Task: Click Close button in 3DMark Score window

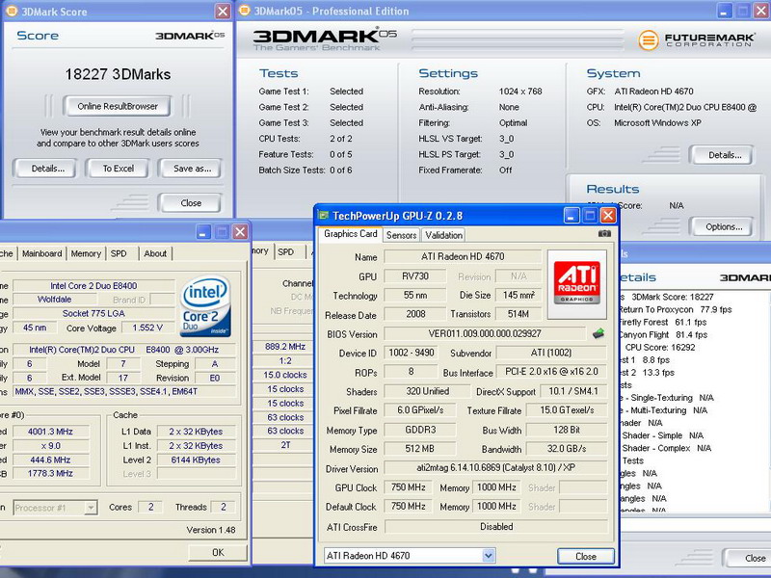Action: coord(191,203)
